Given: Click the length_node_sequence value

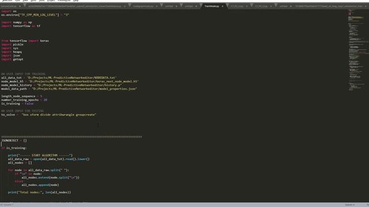Looking at the screenshot, I should (x=41, y=96).
